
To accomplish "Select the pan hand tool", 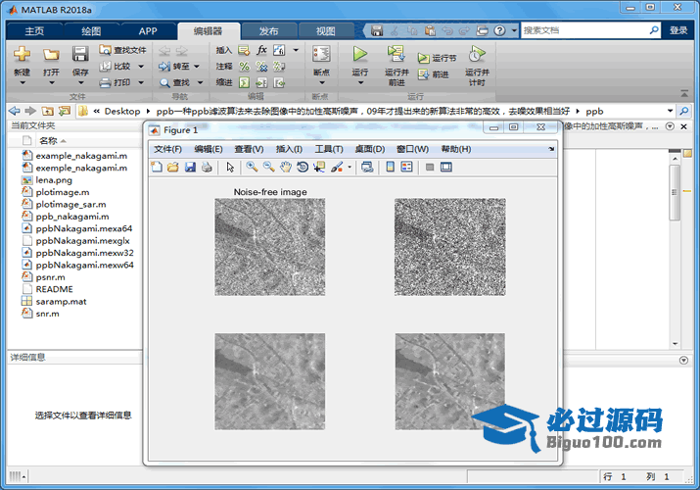I will [x=286, y=167].
